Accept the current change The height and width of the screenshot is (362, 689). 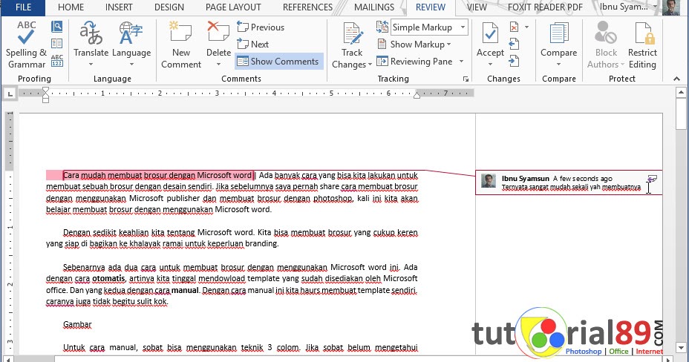coord(490,39)
